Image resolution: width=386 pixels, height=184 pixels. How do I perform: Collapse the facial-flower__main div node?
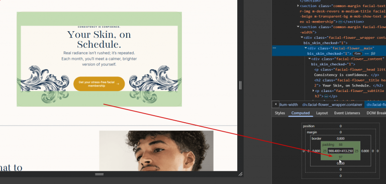(306, 48)
